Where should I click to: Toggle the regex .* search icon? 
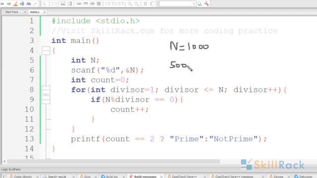(x=35, y=3)
